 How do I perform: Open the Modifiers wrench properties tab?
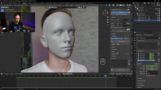(134, 56)
